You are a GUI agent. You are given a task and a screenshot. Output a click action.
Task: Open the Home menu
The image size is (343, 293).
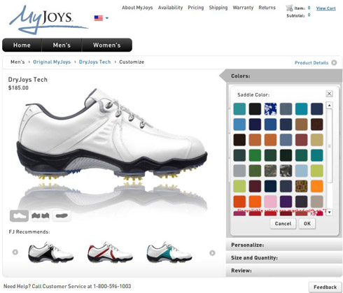click(x=22, y=45)
